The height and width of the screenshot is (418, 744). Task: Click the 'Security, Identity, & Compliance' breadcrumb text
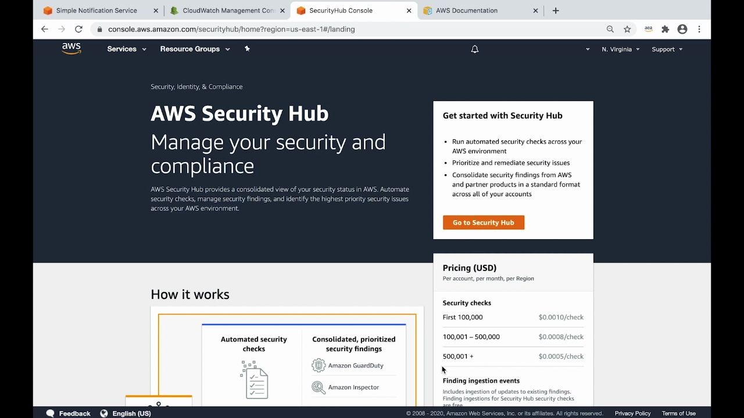point(196,87)
